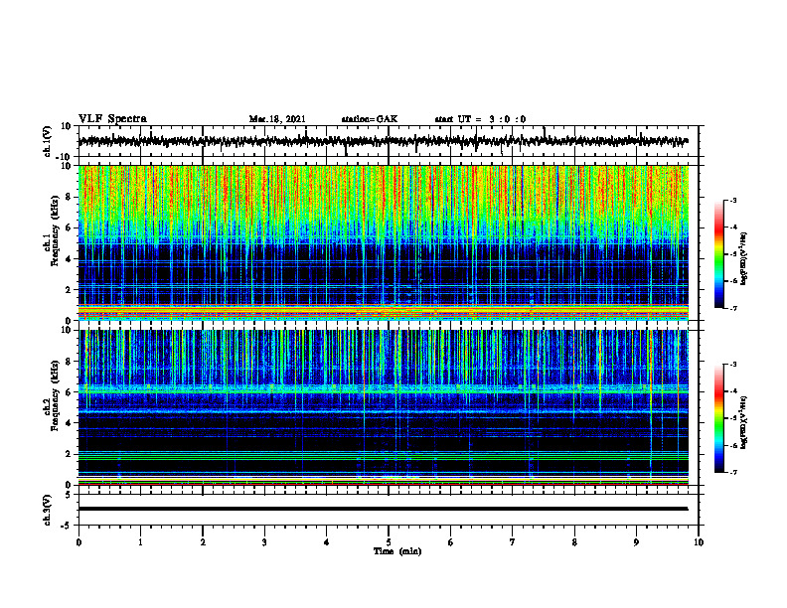Click time-axis tick label "4"
787x608 pixels.
pos(327,542)
